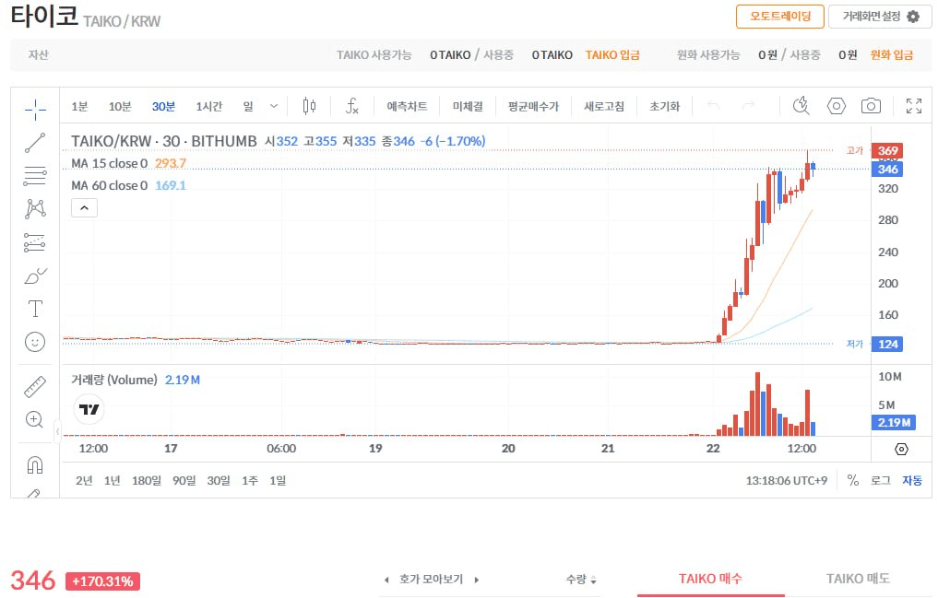
Task: Redo the chart action
Action: click(x=748, y=106)
